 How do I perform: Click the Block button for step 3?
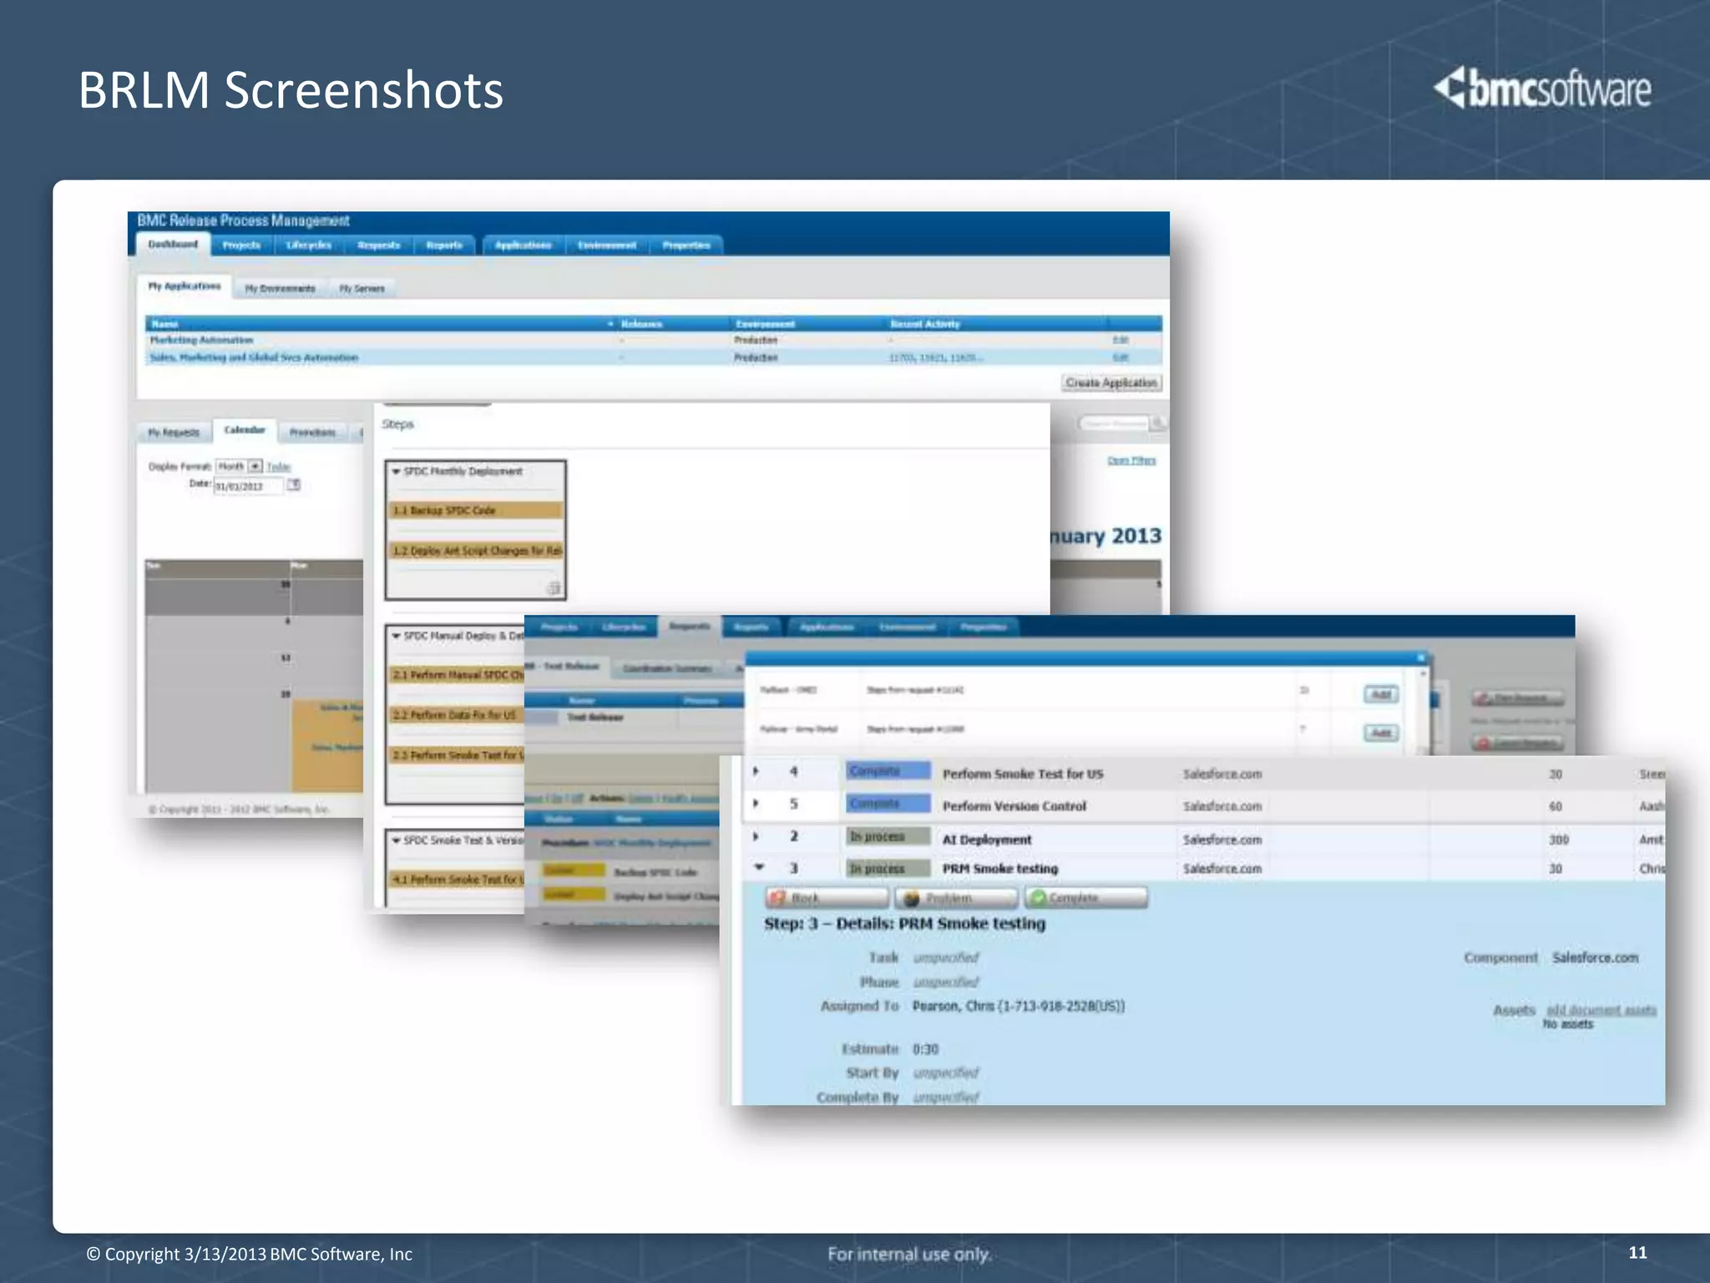827,898
